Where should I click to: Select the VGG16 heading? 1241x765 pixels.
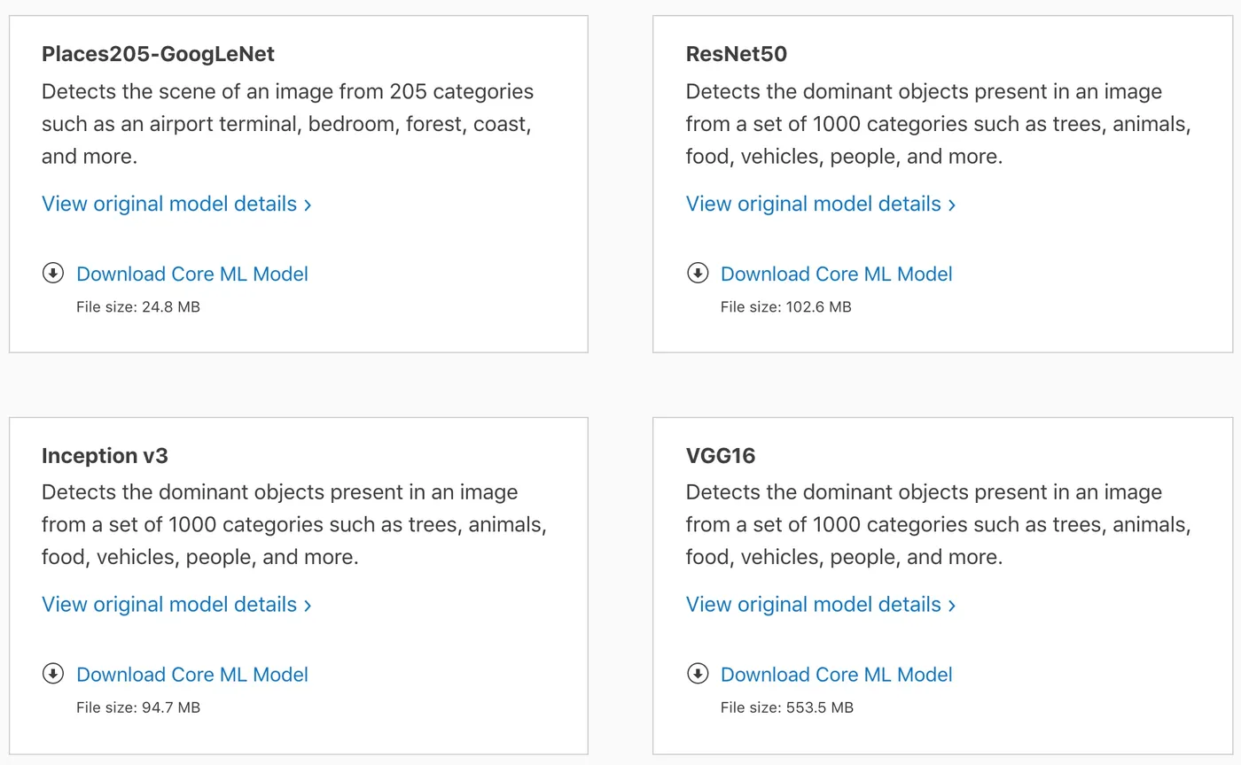pos(721,456)
